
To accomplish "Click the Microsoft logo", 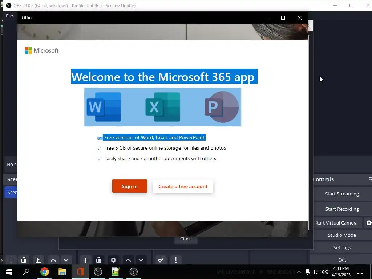I will [x=41, y=50].
